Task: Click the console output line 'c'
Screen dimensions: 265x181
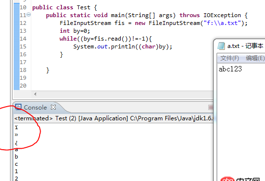Action: pos(16,164)
